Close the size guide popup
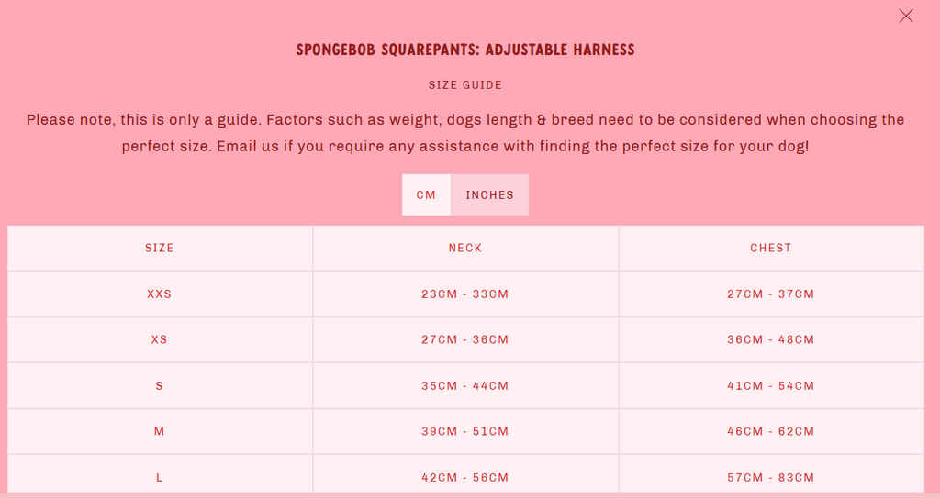This screenshot has width=940, height=499. click(x=906, y=17)
